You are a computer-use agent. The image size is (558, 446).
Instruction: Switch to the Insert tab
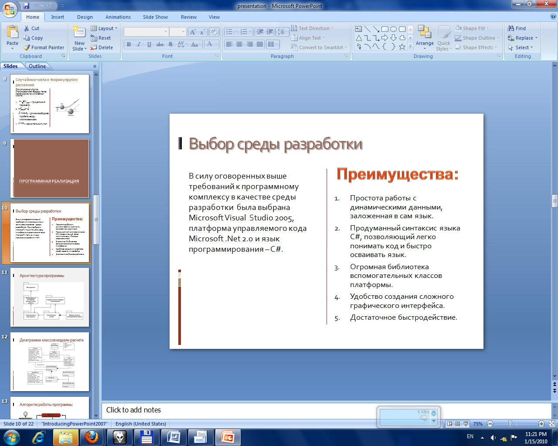58,17
